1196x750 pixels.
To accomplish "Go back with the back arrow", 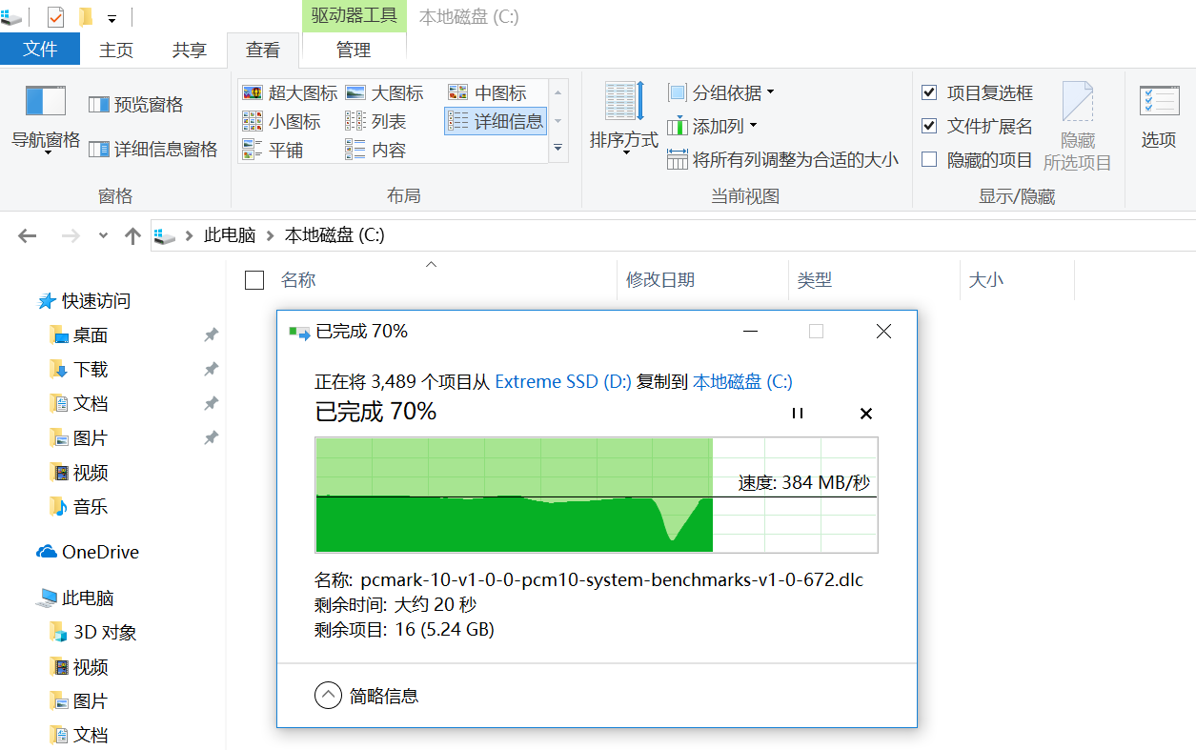I will coord(28,235).
